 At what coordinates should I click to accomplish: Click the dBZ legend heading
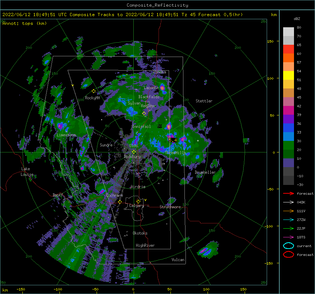tap(297, 19)
